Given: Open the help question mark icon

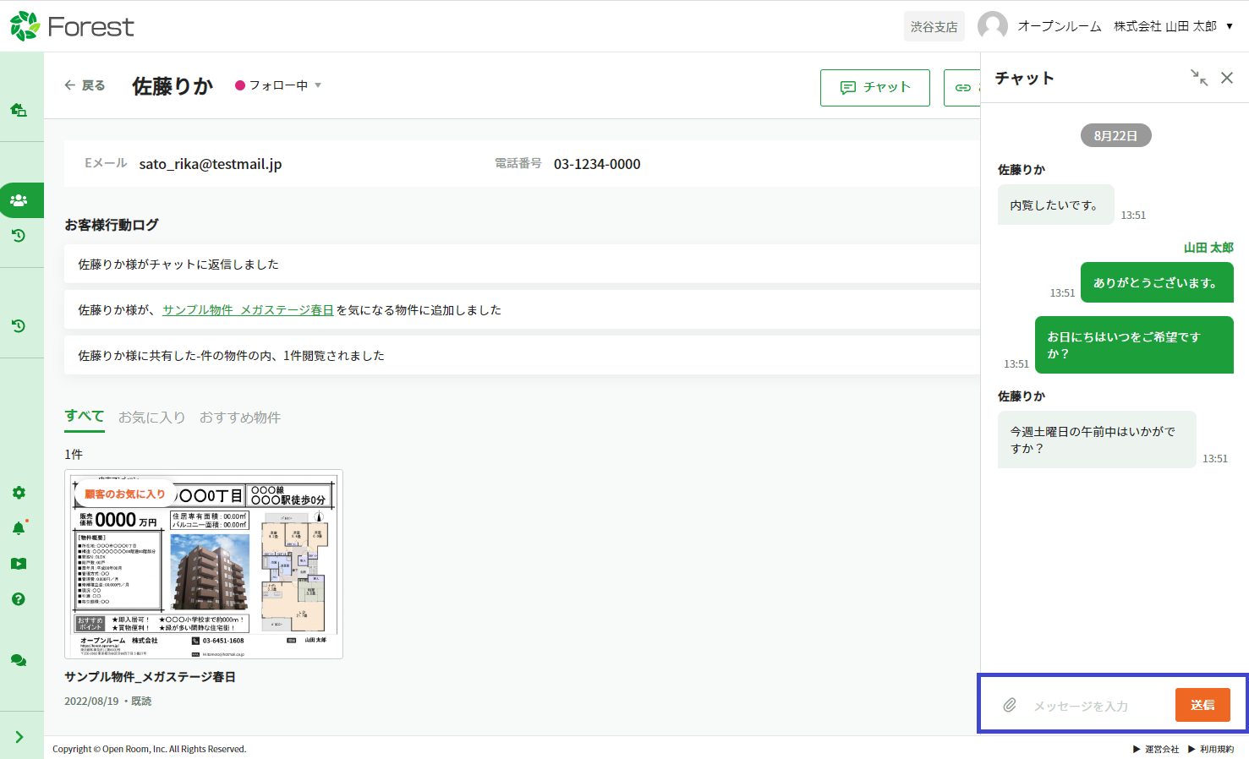Looking at the screenshot, I should tap(19, 599).
